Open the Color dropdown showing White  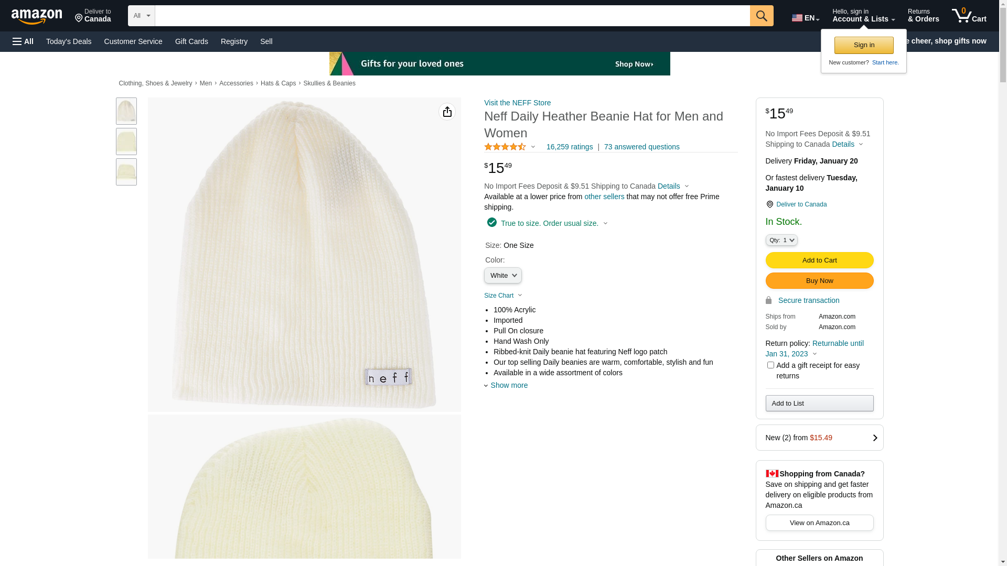[x=502, y=276]
